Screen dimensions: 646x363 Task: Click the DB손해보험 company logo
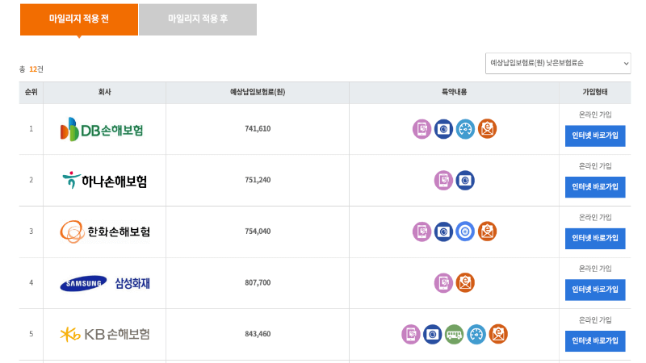click(x=102, y=129)
